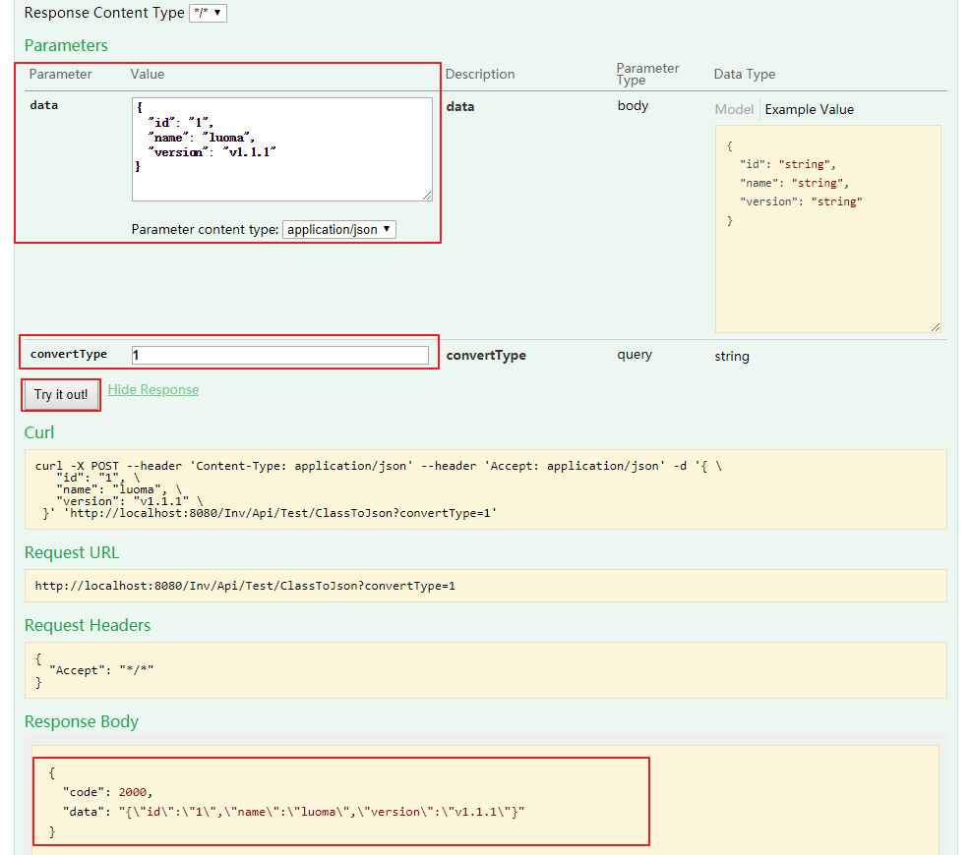Click the Response Body heading
The width and height of the screenshot is (971, 855).
81,722
